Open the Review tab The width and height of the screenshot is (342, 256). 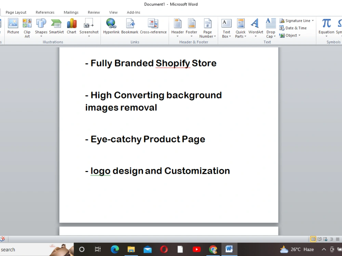[x=94, y=12]
